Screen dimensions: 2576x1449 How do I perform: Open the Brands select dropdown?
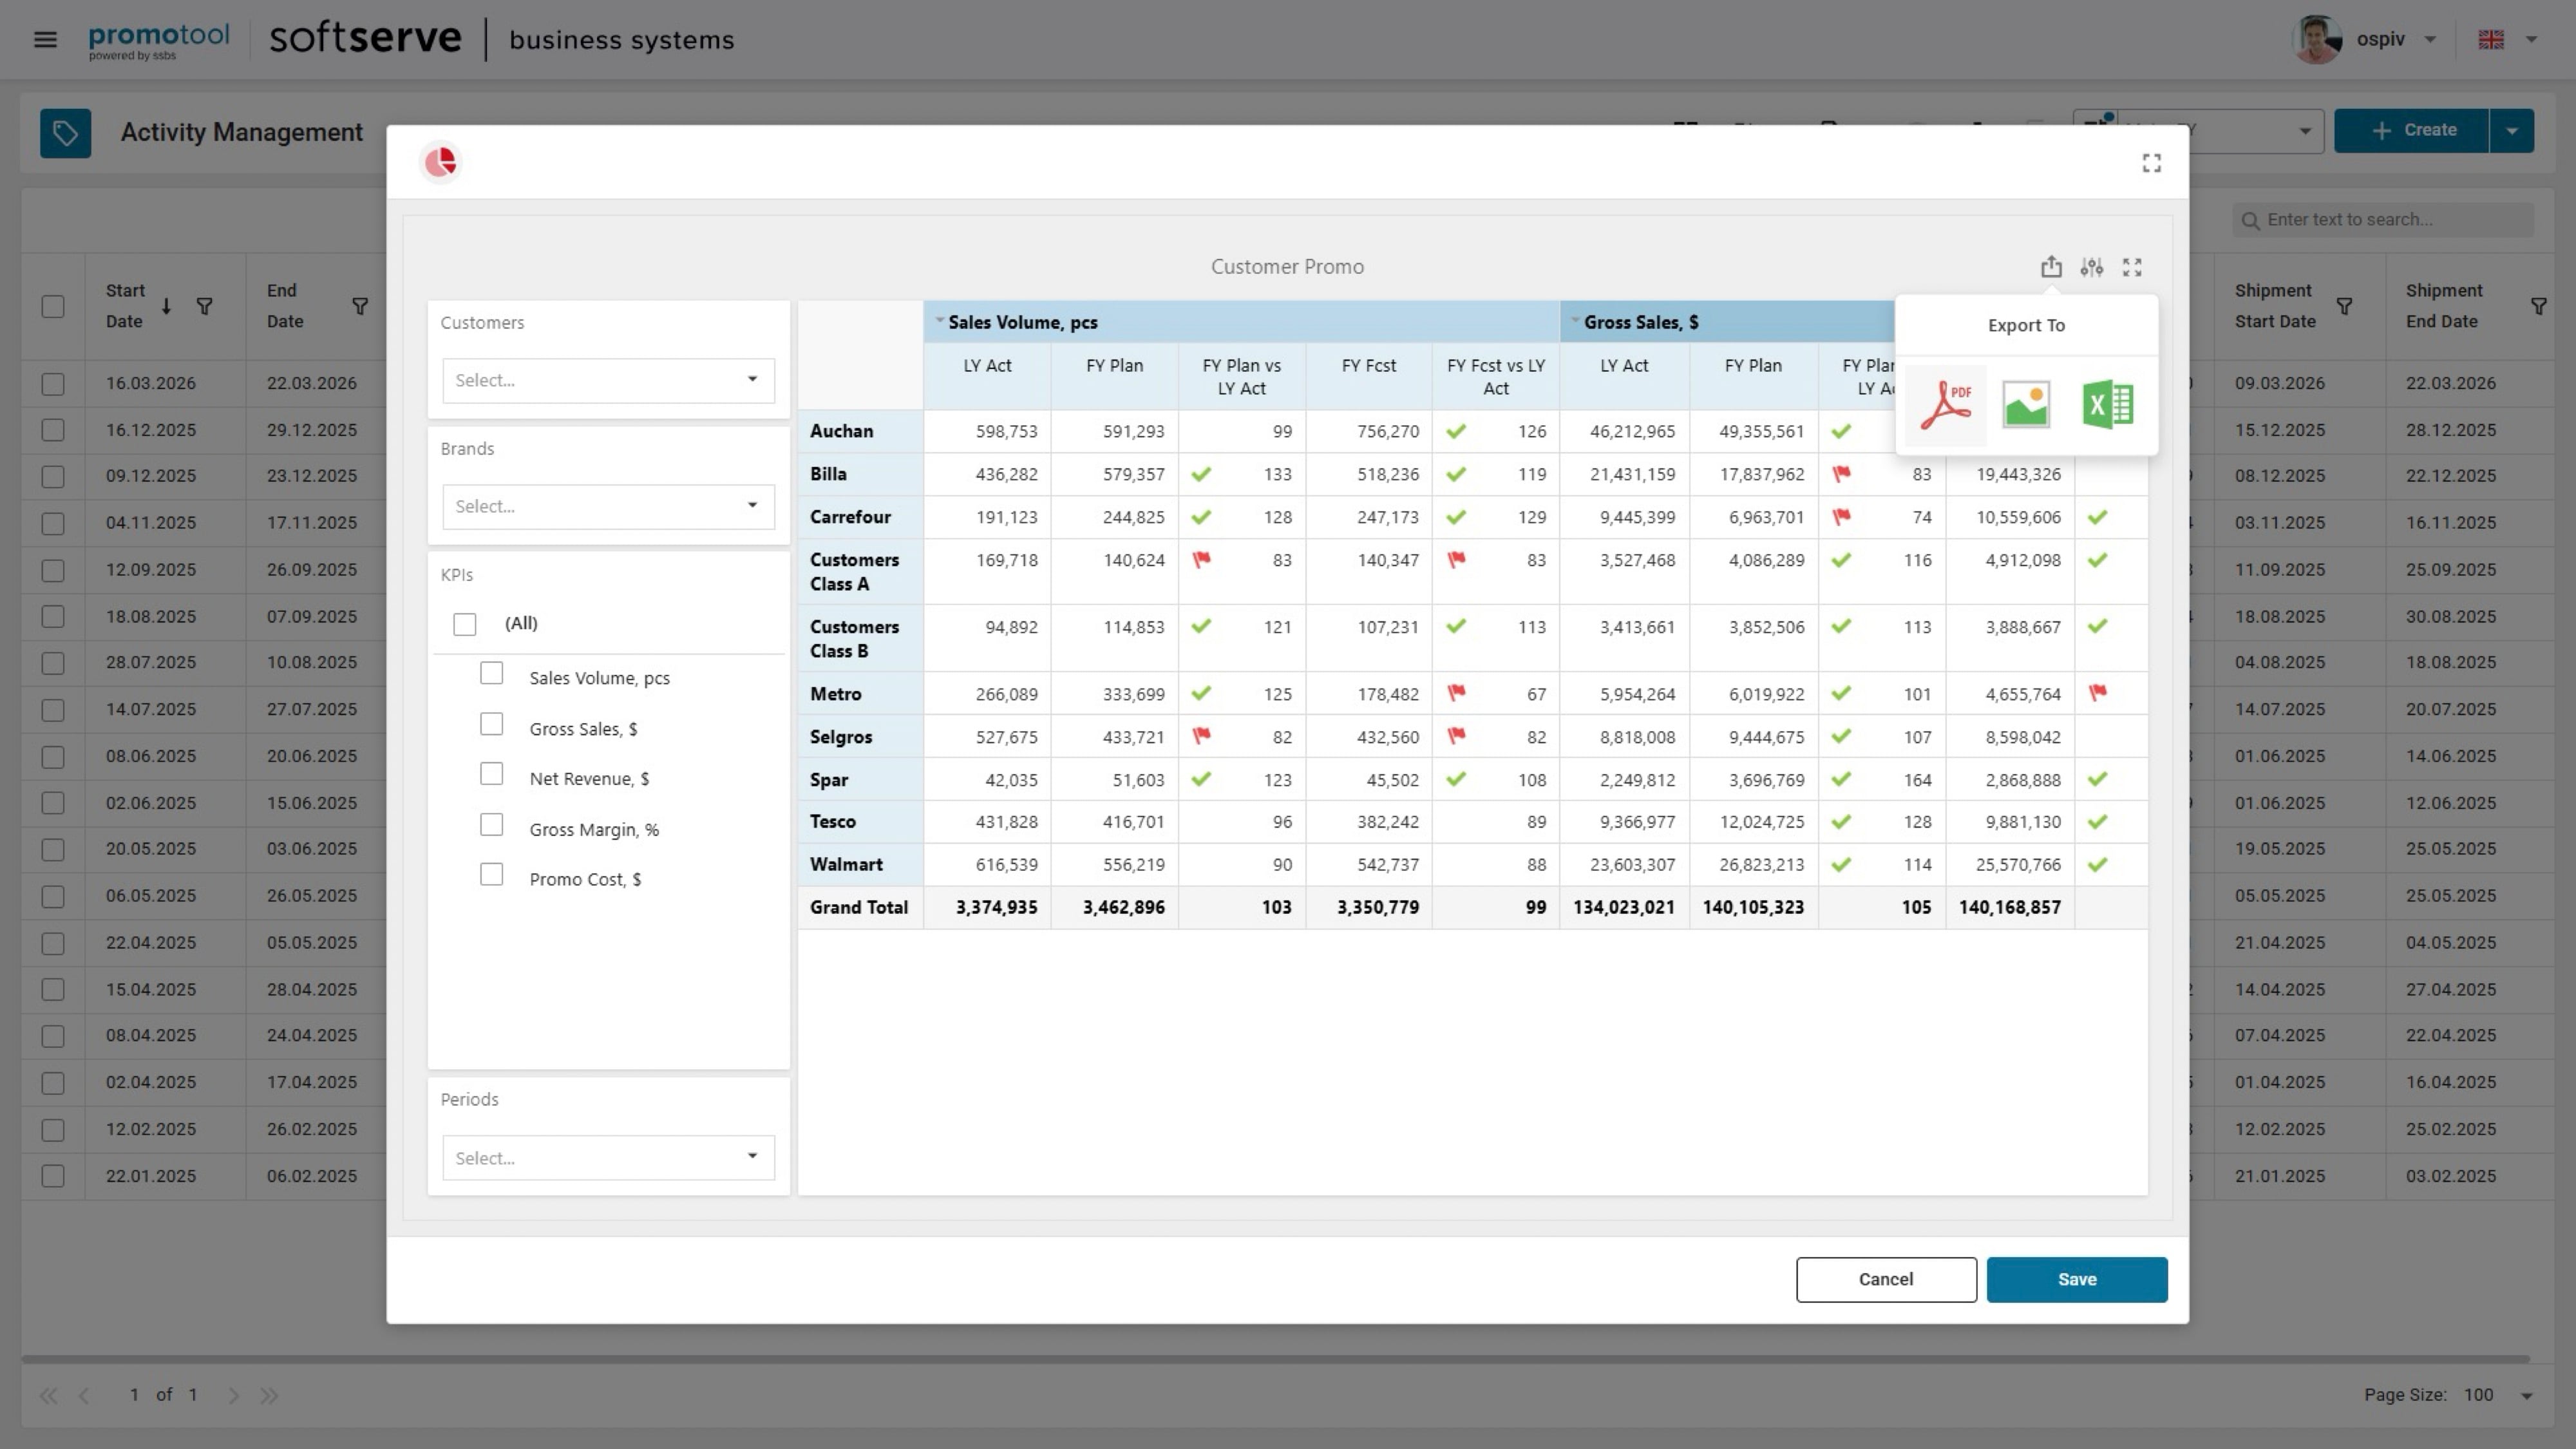tap(608, 506)
